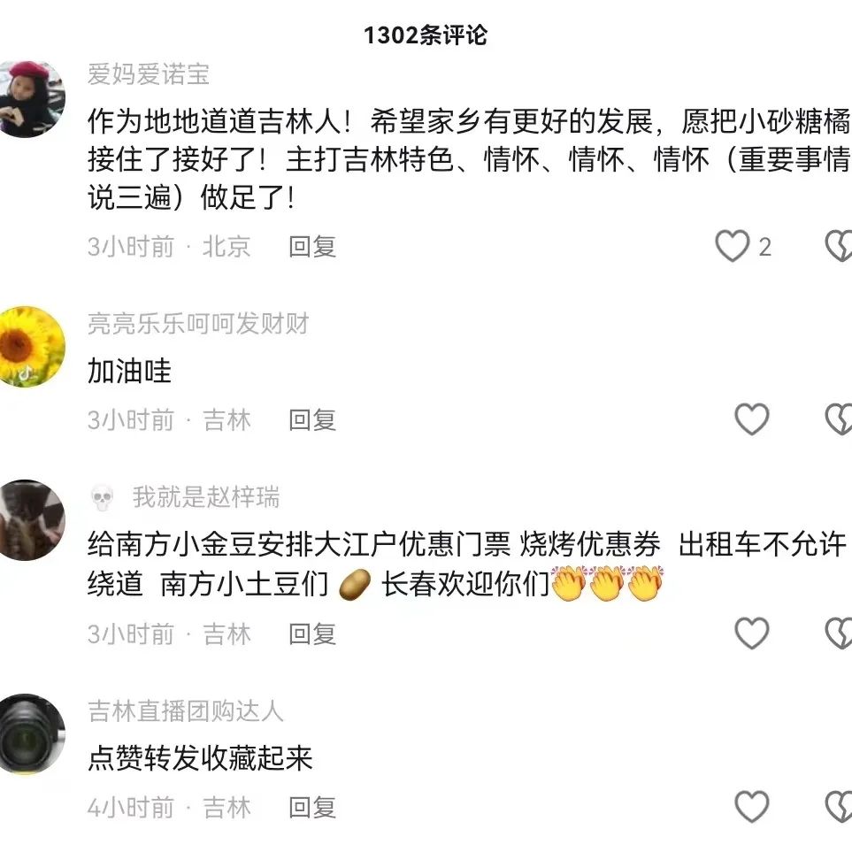Dislike the 点赞转发收藏起来 comment

[839, 806]
